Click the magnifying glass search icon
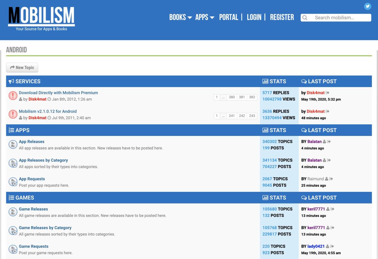The image size is (378, 259). [305, 18]
